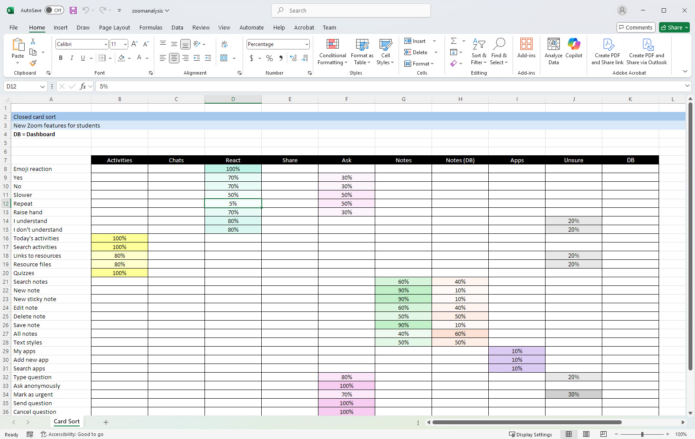The image size is (695, 439).
Task: Open Find & Select magnifier menu
Action: tap(499, 52)
